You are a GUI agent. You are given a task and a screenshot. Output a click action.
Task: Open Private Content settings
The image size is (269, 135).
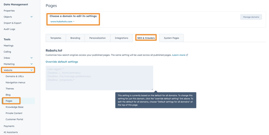tap(14, 113)
